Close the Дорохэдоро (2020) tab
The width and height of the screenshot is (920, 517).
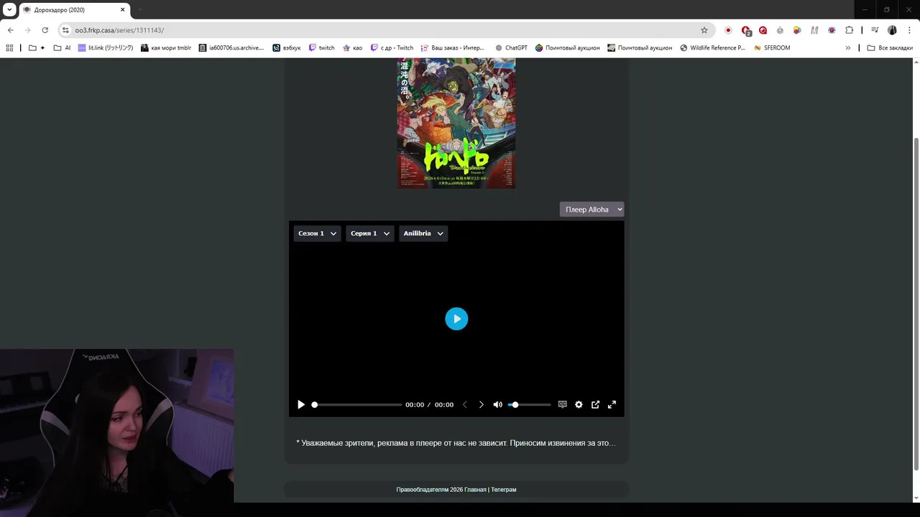pos(123,10)
